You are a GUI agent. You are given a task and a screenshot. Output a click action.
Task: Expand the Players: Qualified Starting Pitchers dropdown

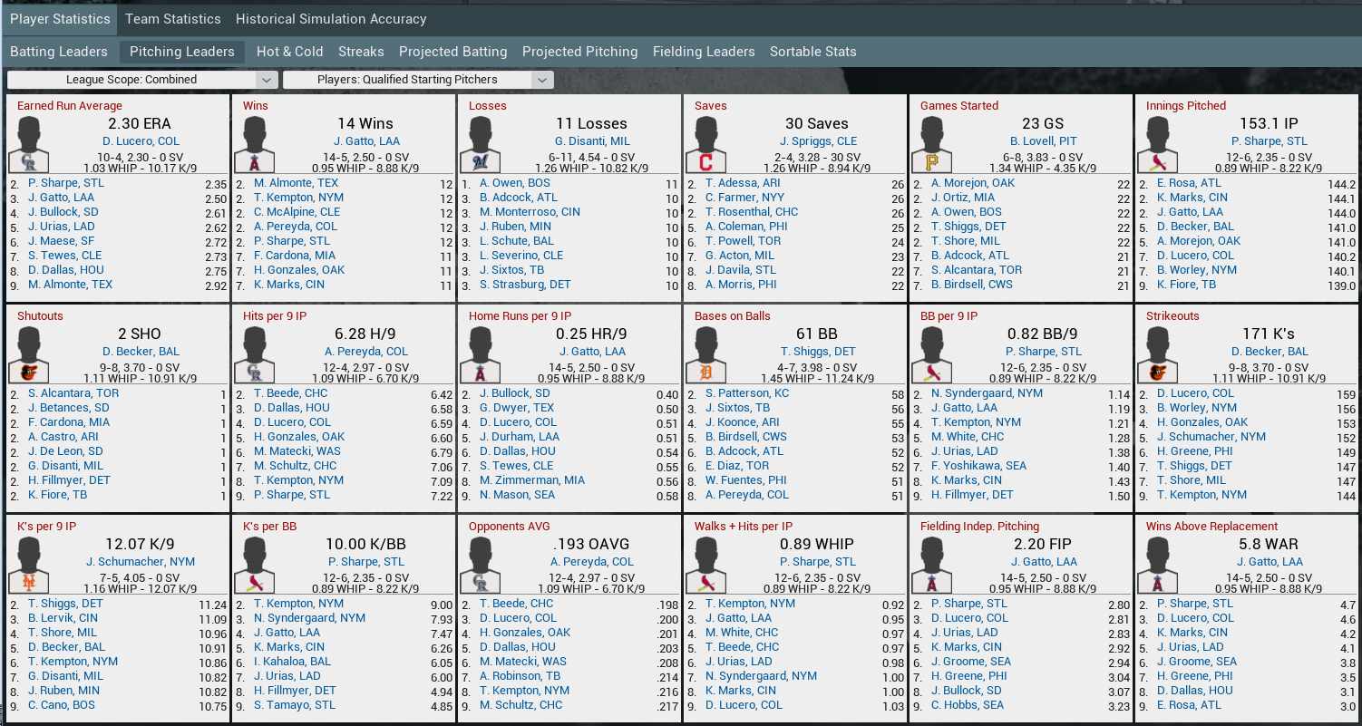tap(417, 80)
